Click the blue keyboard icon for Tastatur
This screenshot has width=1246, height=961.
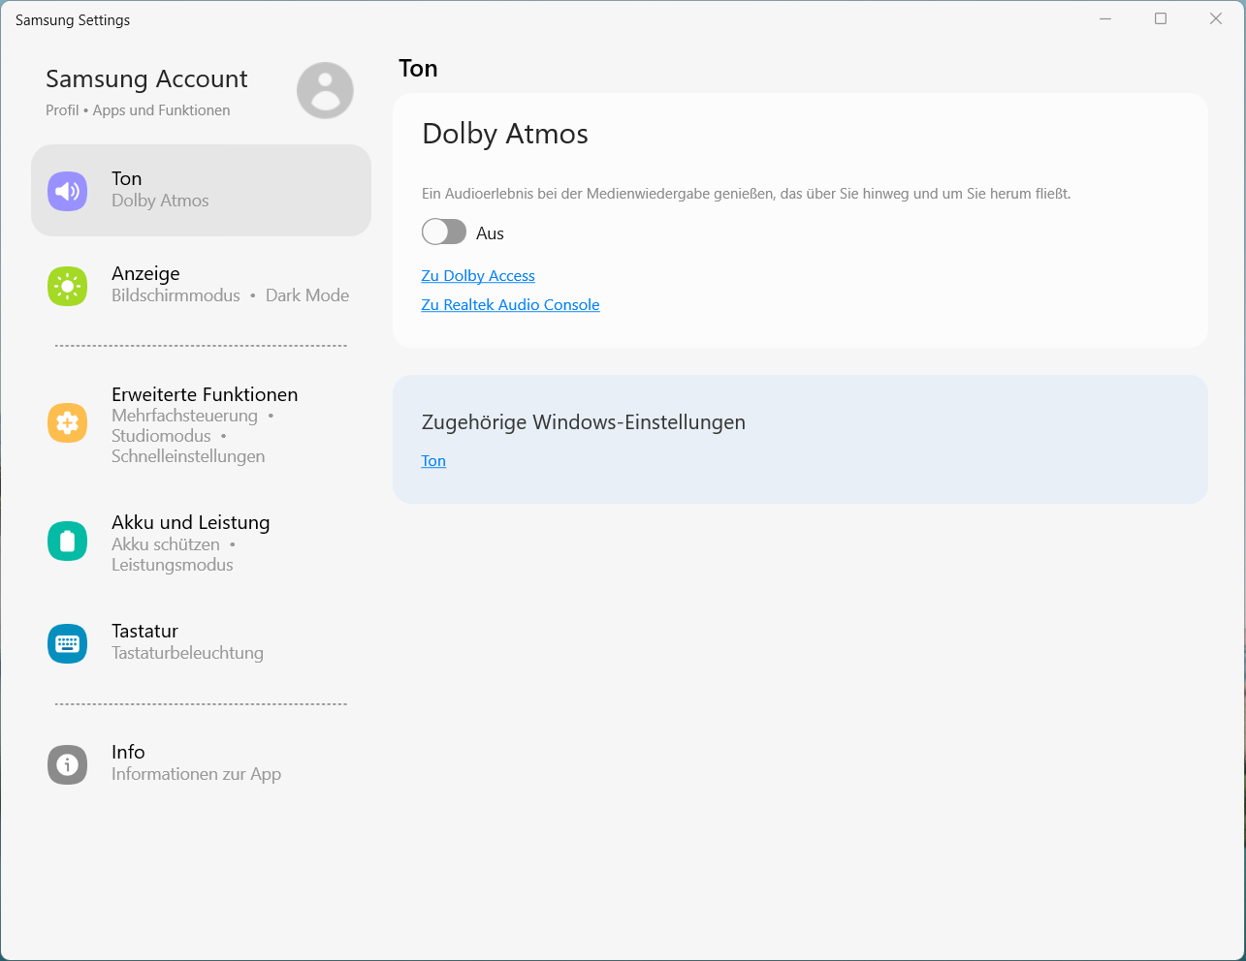(67, 643)
